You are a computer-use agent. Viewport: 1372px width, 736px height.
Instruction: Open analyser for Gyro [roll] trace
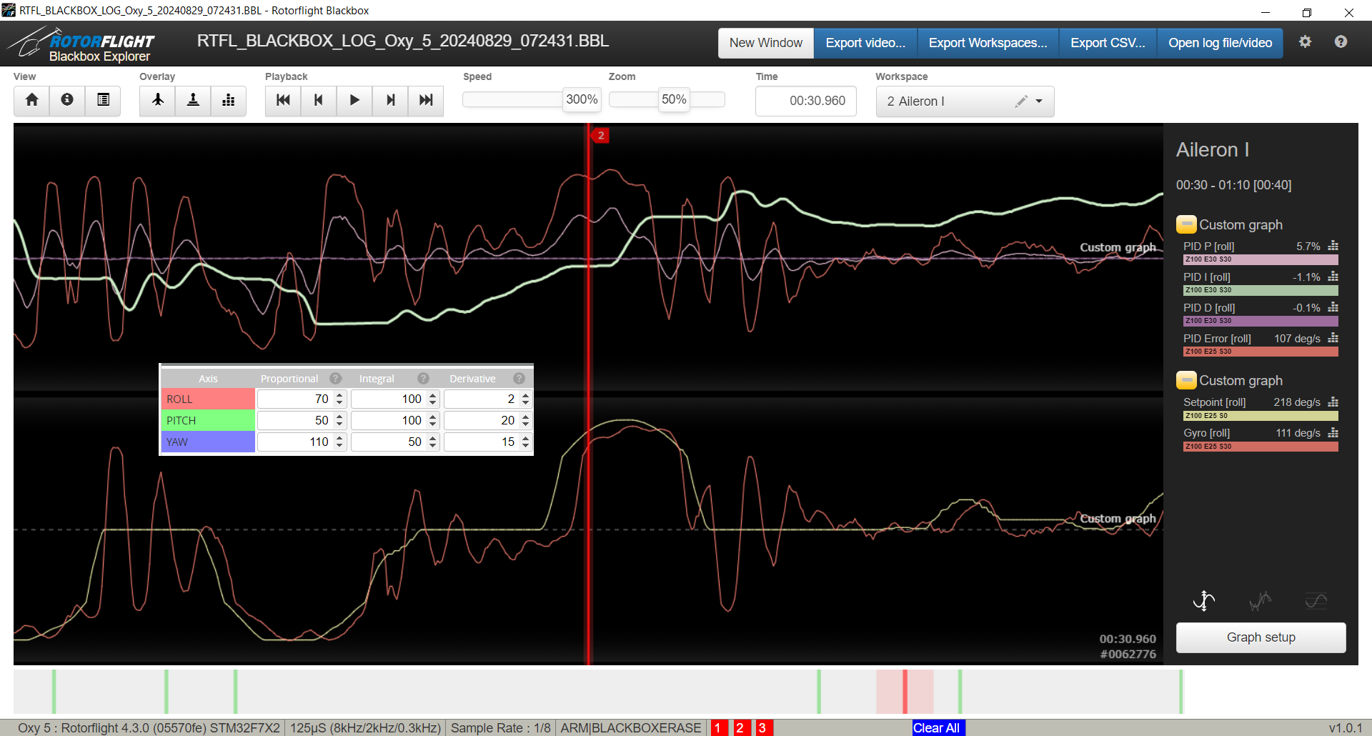pos(1333,433)
